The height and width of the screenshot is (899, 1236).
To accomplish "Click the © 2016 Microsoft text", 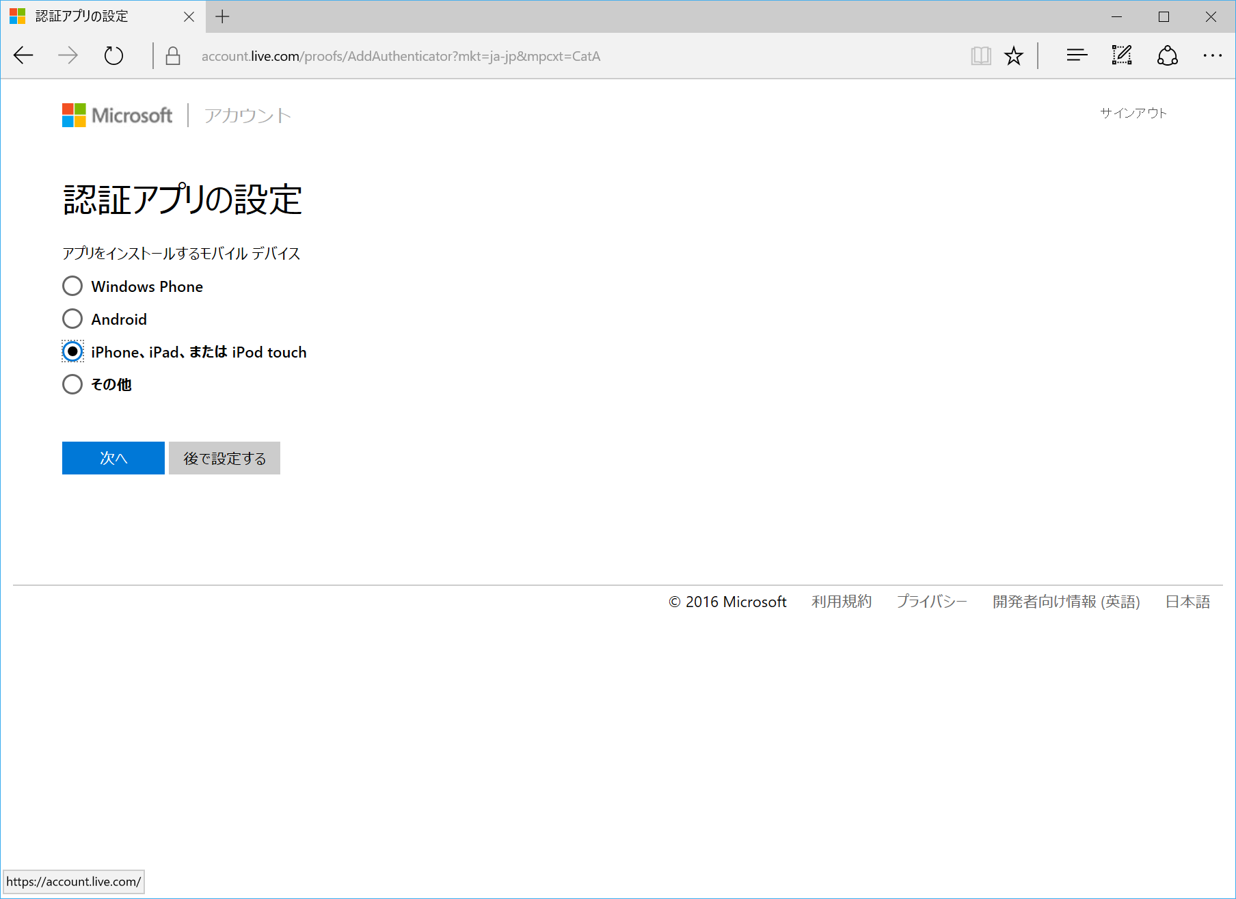I will pos(727,602).
